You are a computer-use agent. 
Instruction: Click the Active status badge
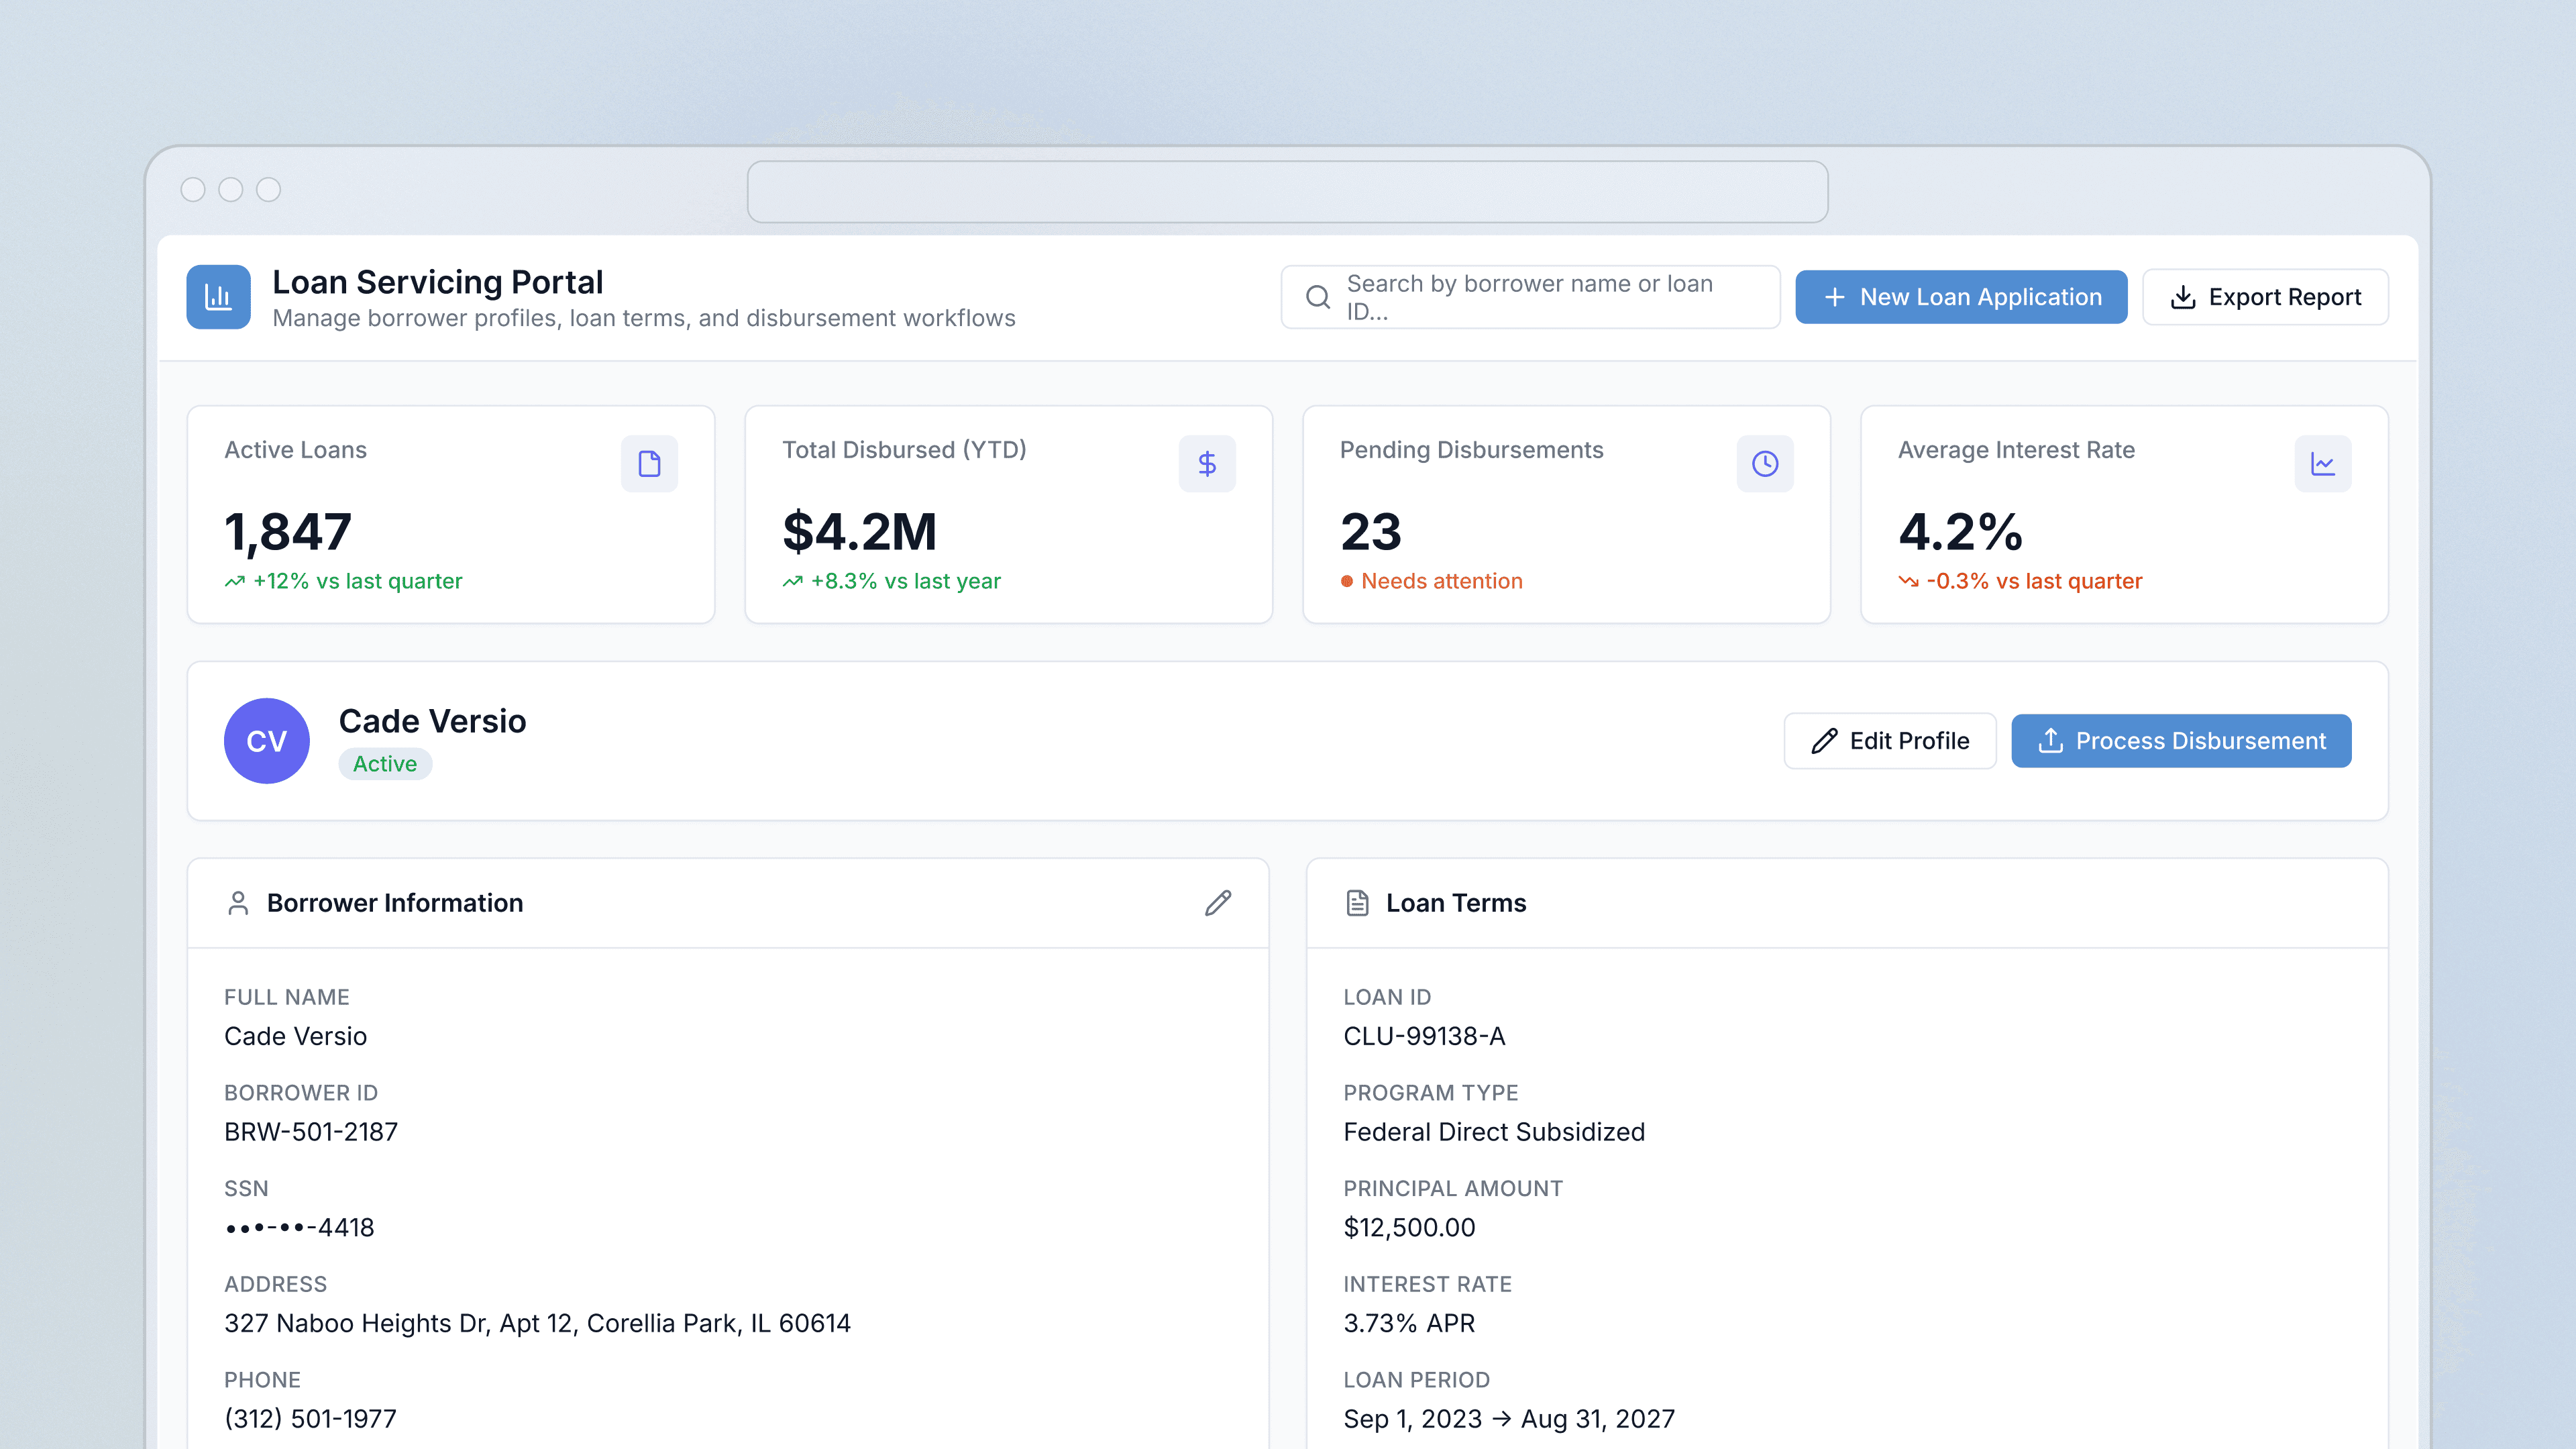coord(385,764)
